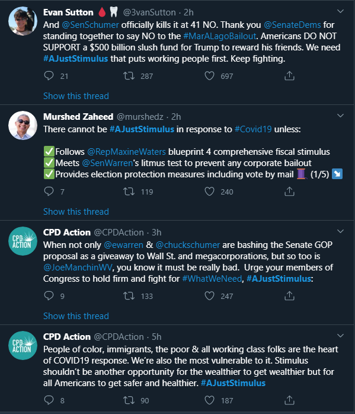Open Evan Sutton's profile picture

coord(23,21)
